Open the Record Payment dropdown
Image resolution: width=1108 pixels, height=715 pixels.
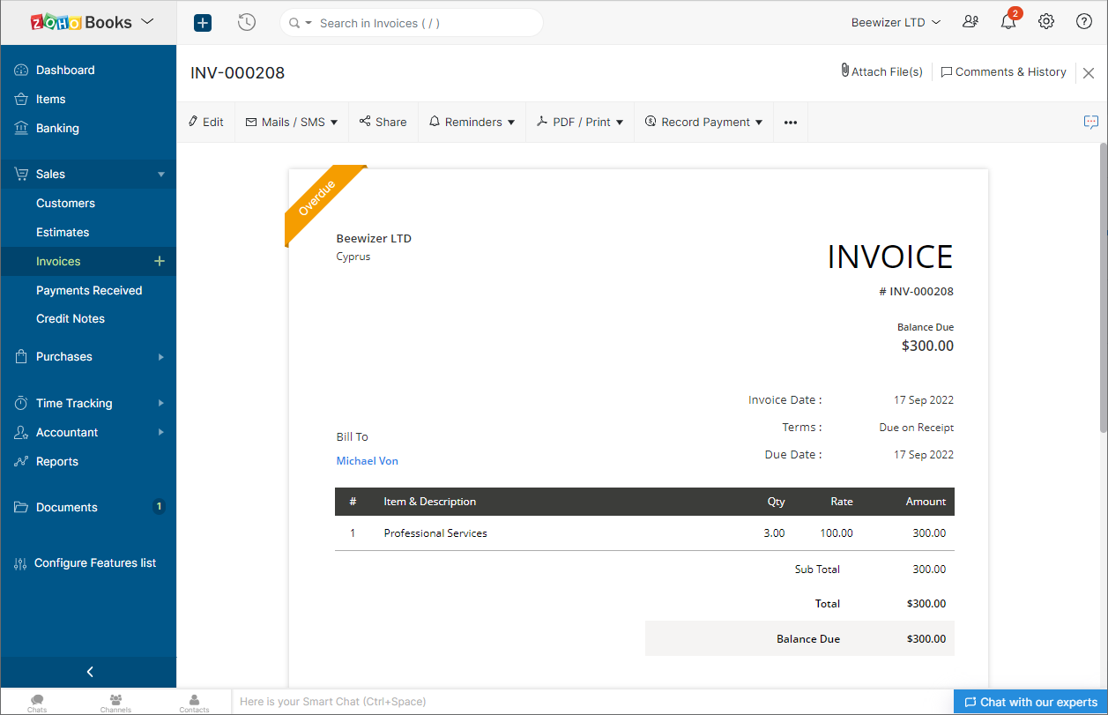tap(703, 123)
